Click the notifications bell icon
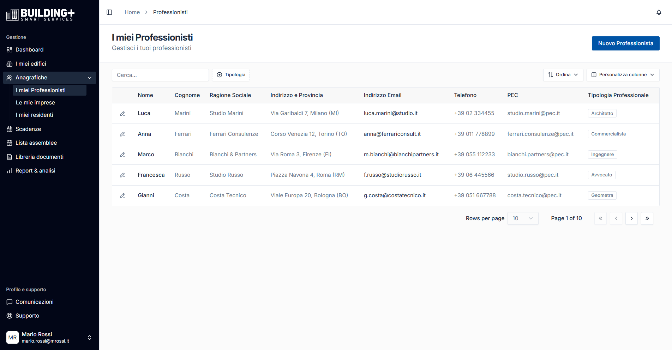This screenshot has width=672, height=350. point(659,12)
